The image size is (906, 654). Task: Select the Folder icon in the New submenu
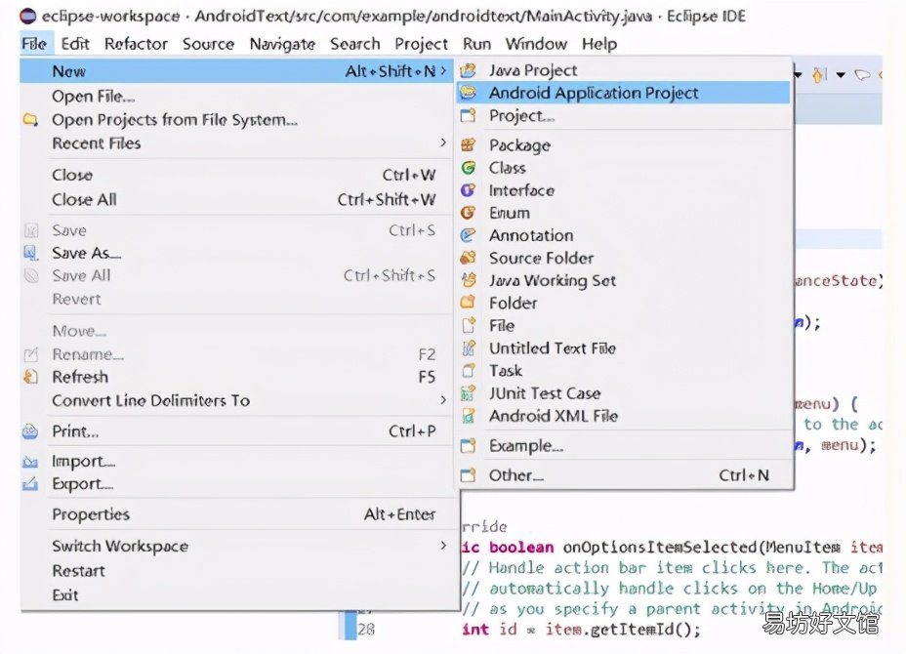[468, 303]
